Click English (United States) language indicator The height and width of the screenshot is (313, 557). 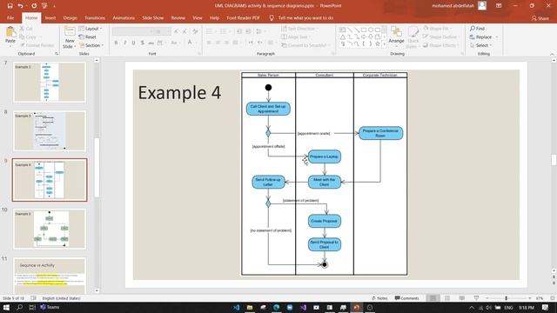point(61,298)
